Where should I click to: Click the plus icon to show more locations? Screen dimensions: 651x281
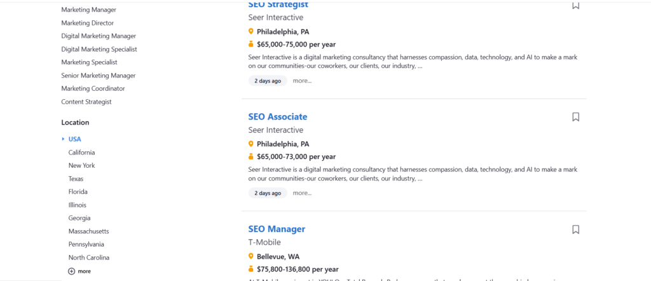point(71,271)
